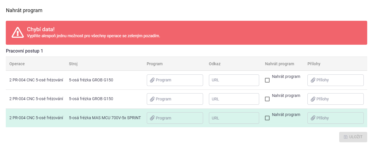Click the Přílohy column header

(314, 64)
